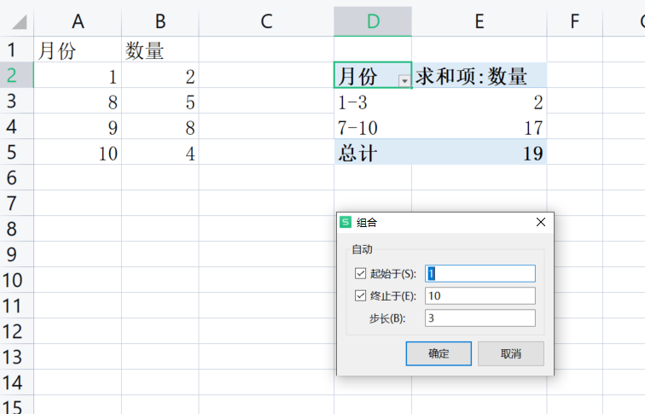The width and height of the screenshot is (645, 414).
Task: Select column C header
Action: pyautogui.click(x=266, y=21)
